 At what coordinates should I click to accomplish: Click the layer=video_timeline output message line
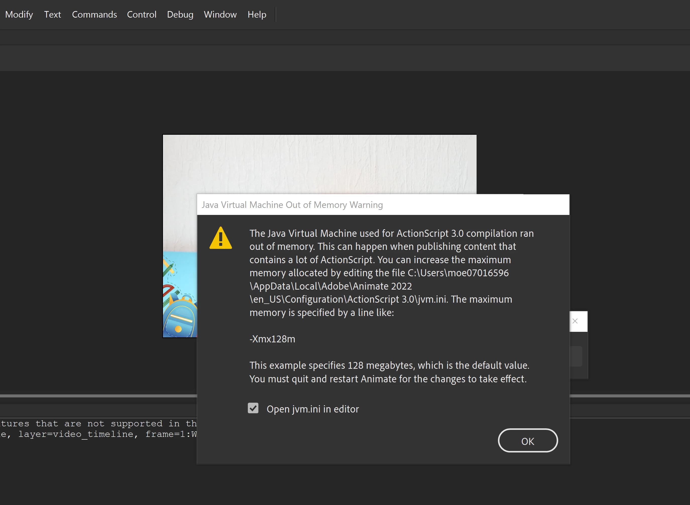coord(98,434)
